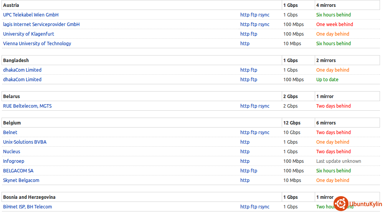Open the UPC Telekabel Wien GmbH mirror
This screenshot has height=213, width=385.
[x=31, y=15]
